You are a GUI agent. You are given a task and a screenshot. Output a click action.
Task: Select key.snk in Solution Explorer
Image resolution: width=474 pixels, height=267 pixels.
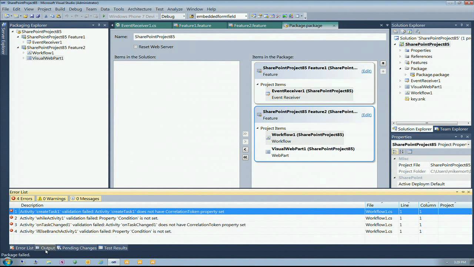418,99
